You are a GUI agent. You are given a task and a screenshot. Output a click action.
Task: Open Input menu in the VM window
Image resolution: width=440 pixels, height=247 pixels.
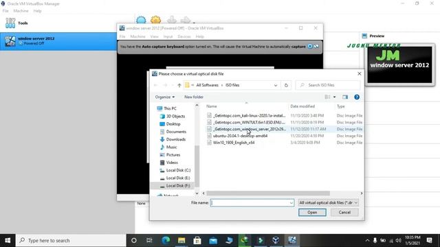pos(168,36)
